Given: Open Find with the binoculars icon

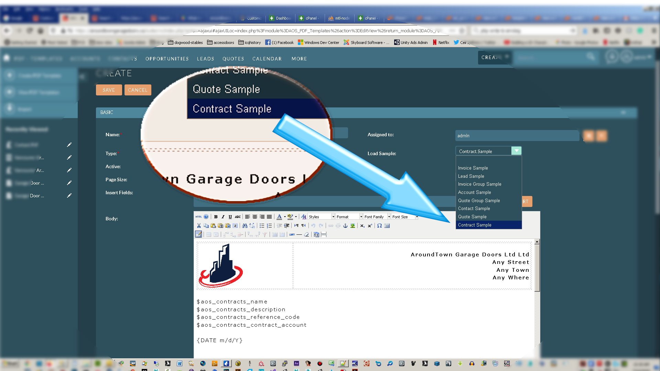Looking at the screenshot, I should 245,226.
